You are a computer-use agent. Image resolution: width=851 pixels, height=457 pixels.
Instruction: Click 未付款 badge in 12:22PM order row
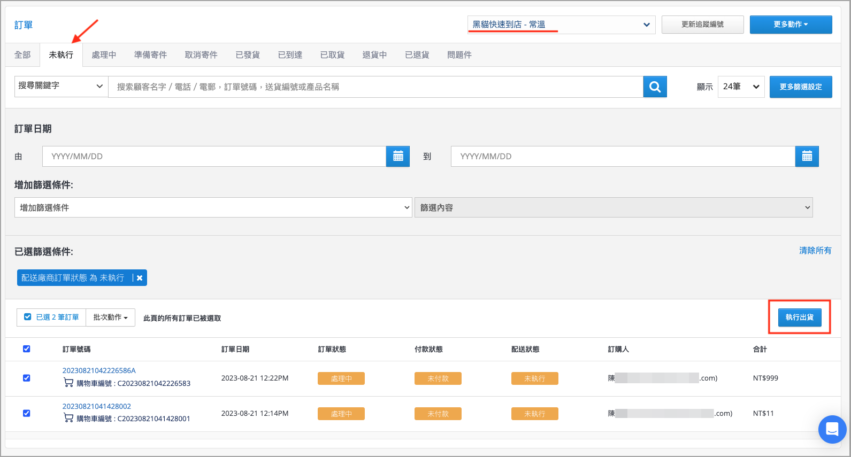tap(438, 378)
